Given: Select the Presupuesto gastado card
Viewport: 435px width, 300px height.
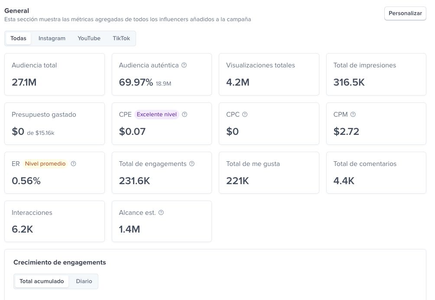Looking at the screenshot, I should tap(55, 124).
